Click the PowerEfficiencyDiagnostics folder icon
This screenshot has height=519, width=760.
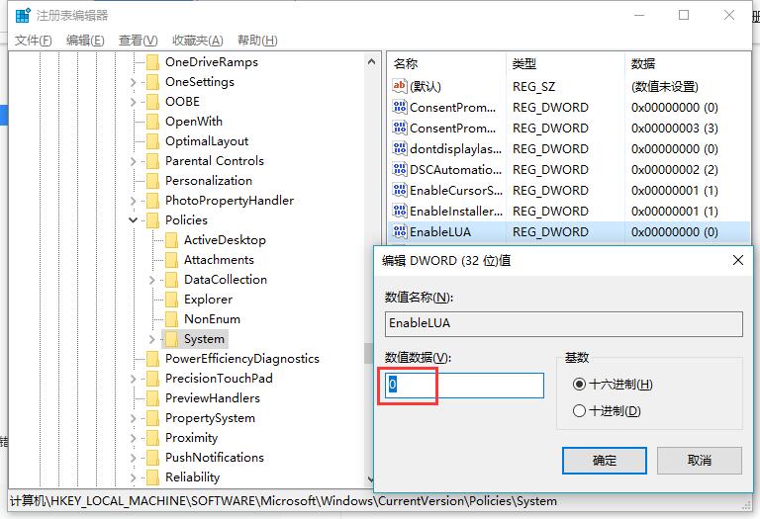(152, 359)
